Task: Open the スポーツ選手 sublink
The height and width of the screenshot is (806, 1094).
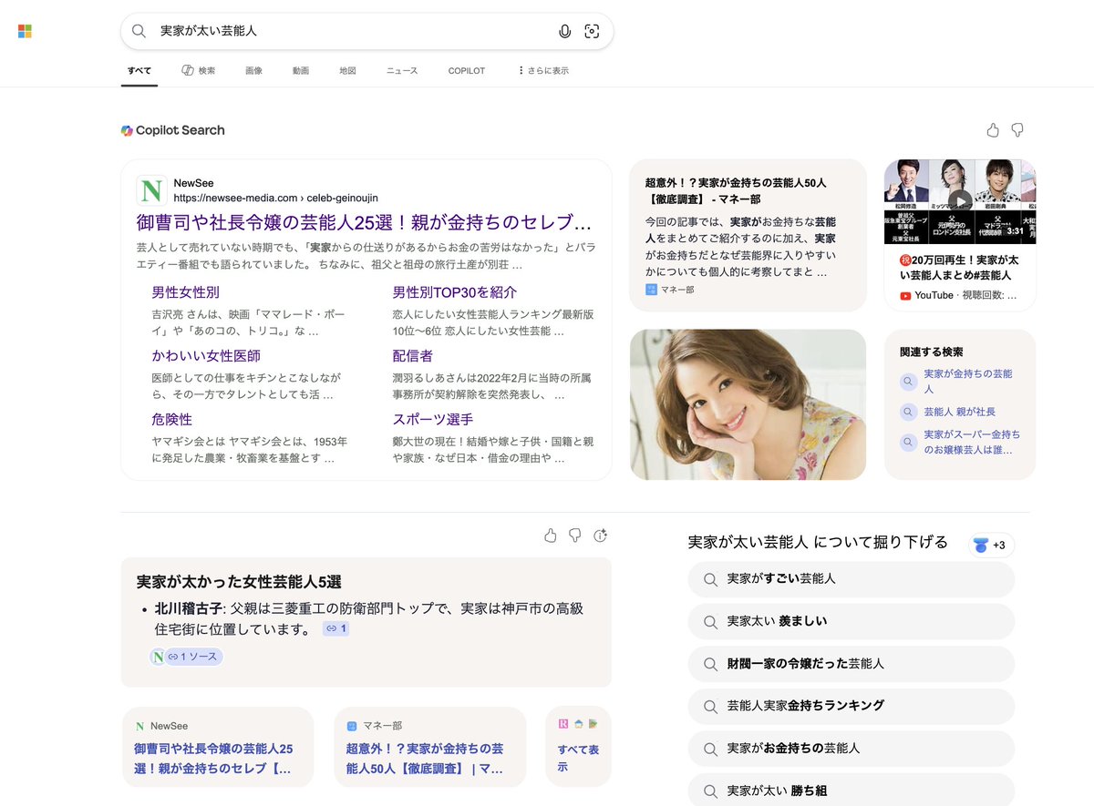Action: (x=432, y=419)
